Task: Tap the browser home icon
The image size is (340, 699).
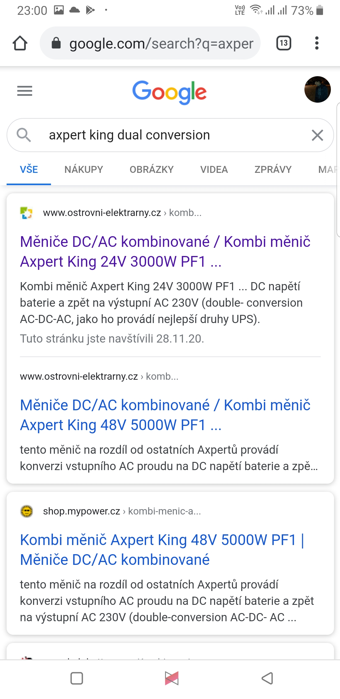Action: click(20, 43)
